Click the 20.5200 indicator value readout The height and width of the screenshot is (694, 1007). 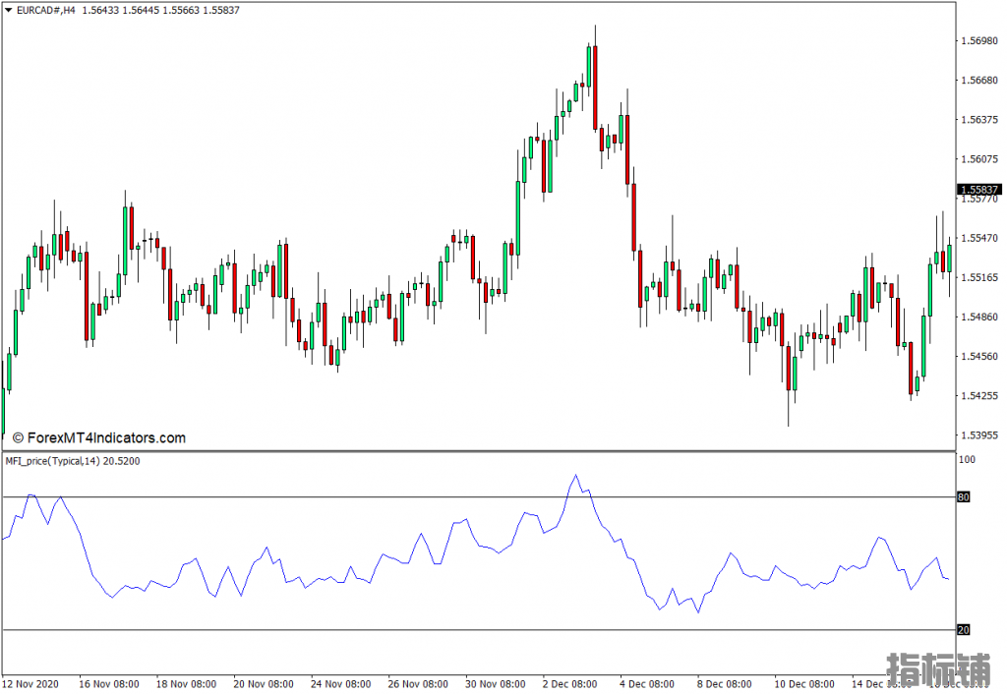point(121,461)
